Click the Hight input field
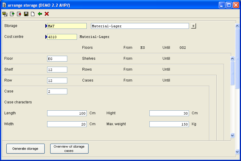The height and width of the screenshot is (161, 241). 169,113
